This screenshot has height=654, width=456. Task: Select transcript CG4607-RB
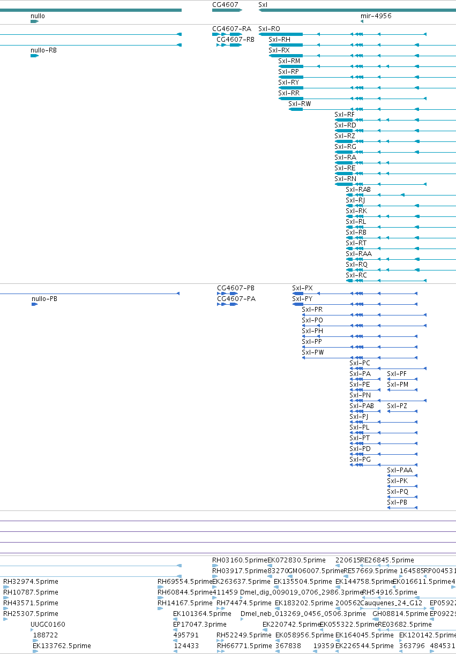(235, 39)
